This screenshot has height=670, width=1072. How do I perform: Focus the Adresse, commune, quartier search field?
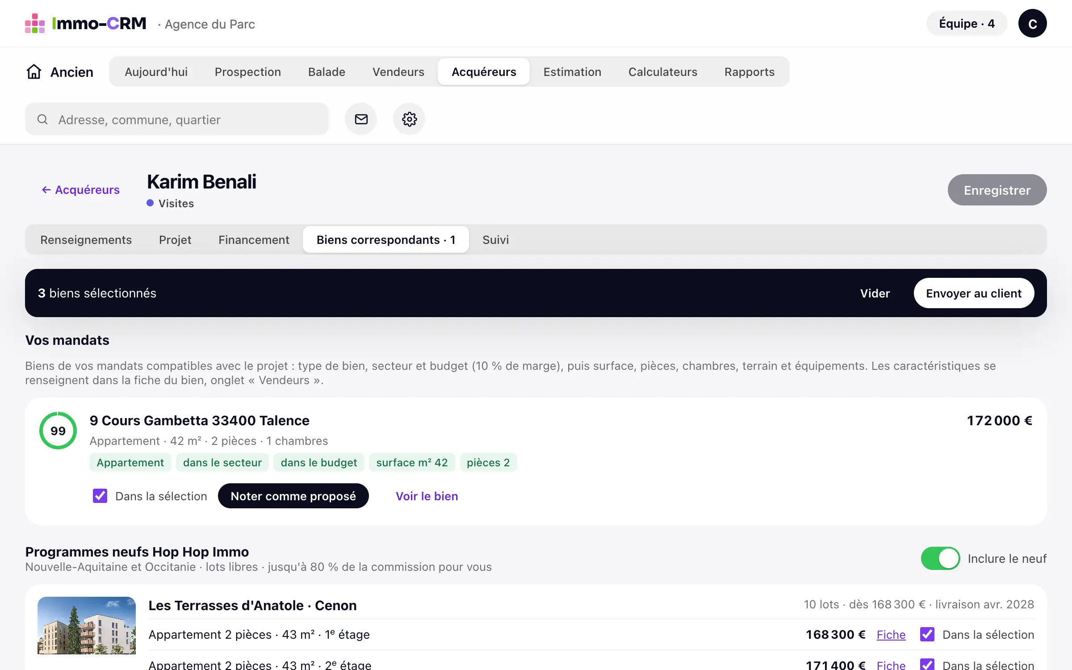point(177,119)
